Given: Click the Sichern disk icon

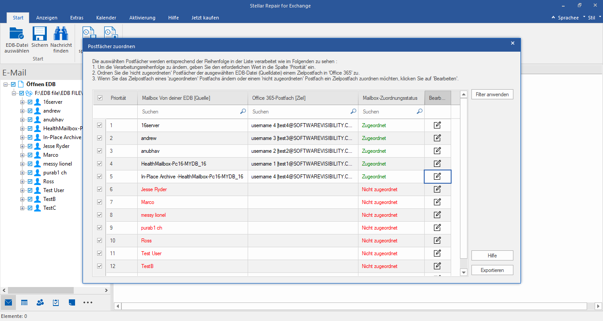Looking at the screenshot, I should (x=40, y=34).
